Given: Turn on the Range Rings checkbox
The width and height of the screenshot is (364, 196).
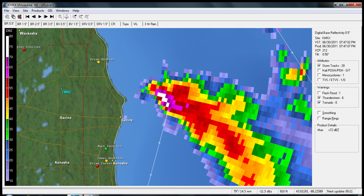Looking at the screenshot, I should (319, 118).
